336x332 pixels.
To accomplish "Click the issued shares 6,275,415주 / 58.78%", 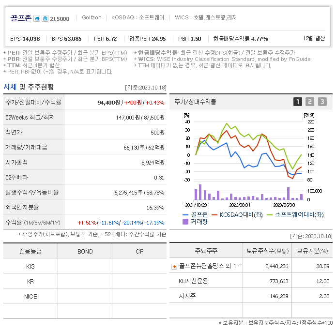I will (x=139, y=193).
